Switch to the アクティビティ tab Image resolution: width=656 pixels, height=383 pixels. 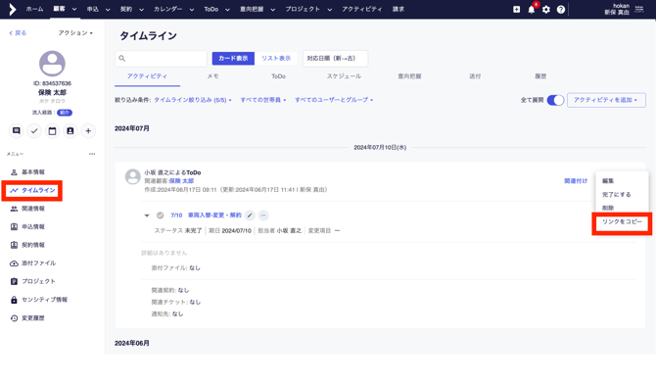coord(147,76)
